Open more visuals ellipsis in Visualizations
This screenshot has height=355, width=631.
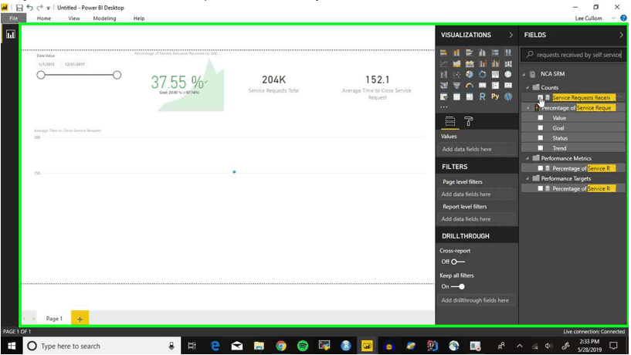click(x=443, y=107)
